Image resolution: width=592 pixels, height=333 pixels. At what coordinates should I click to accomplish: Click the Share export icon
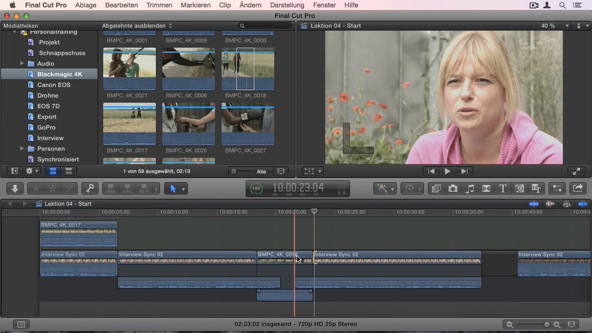(578, 189)
